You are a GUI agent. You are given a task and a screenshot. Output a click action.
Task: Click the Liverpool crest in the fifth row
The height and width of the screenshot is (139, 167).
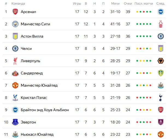click(x=15, y=61)
